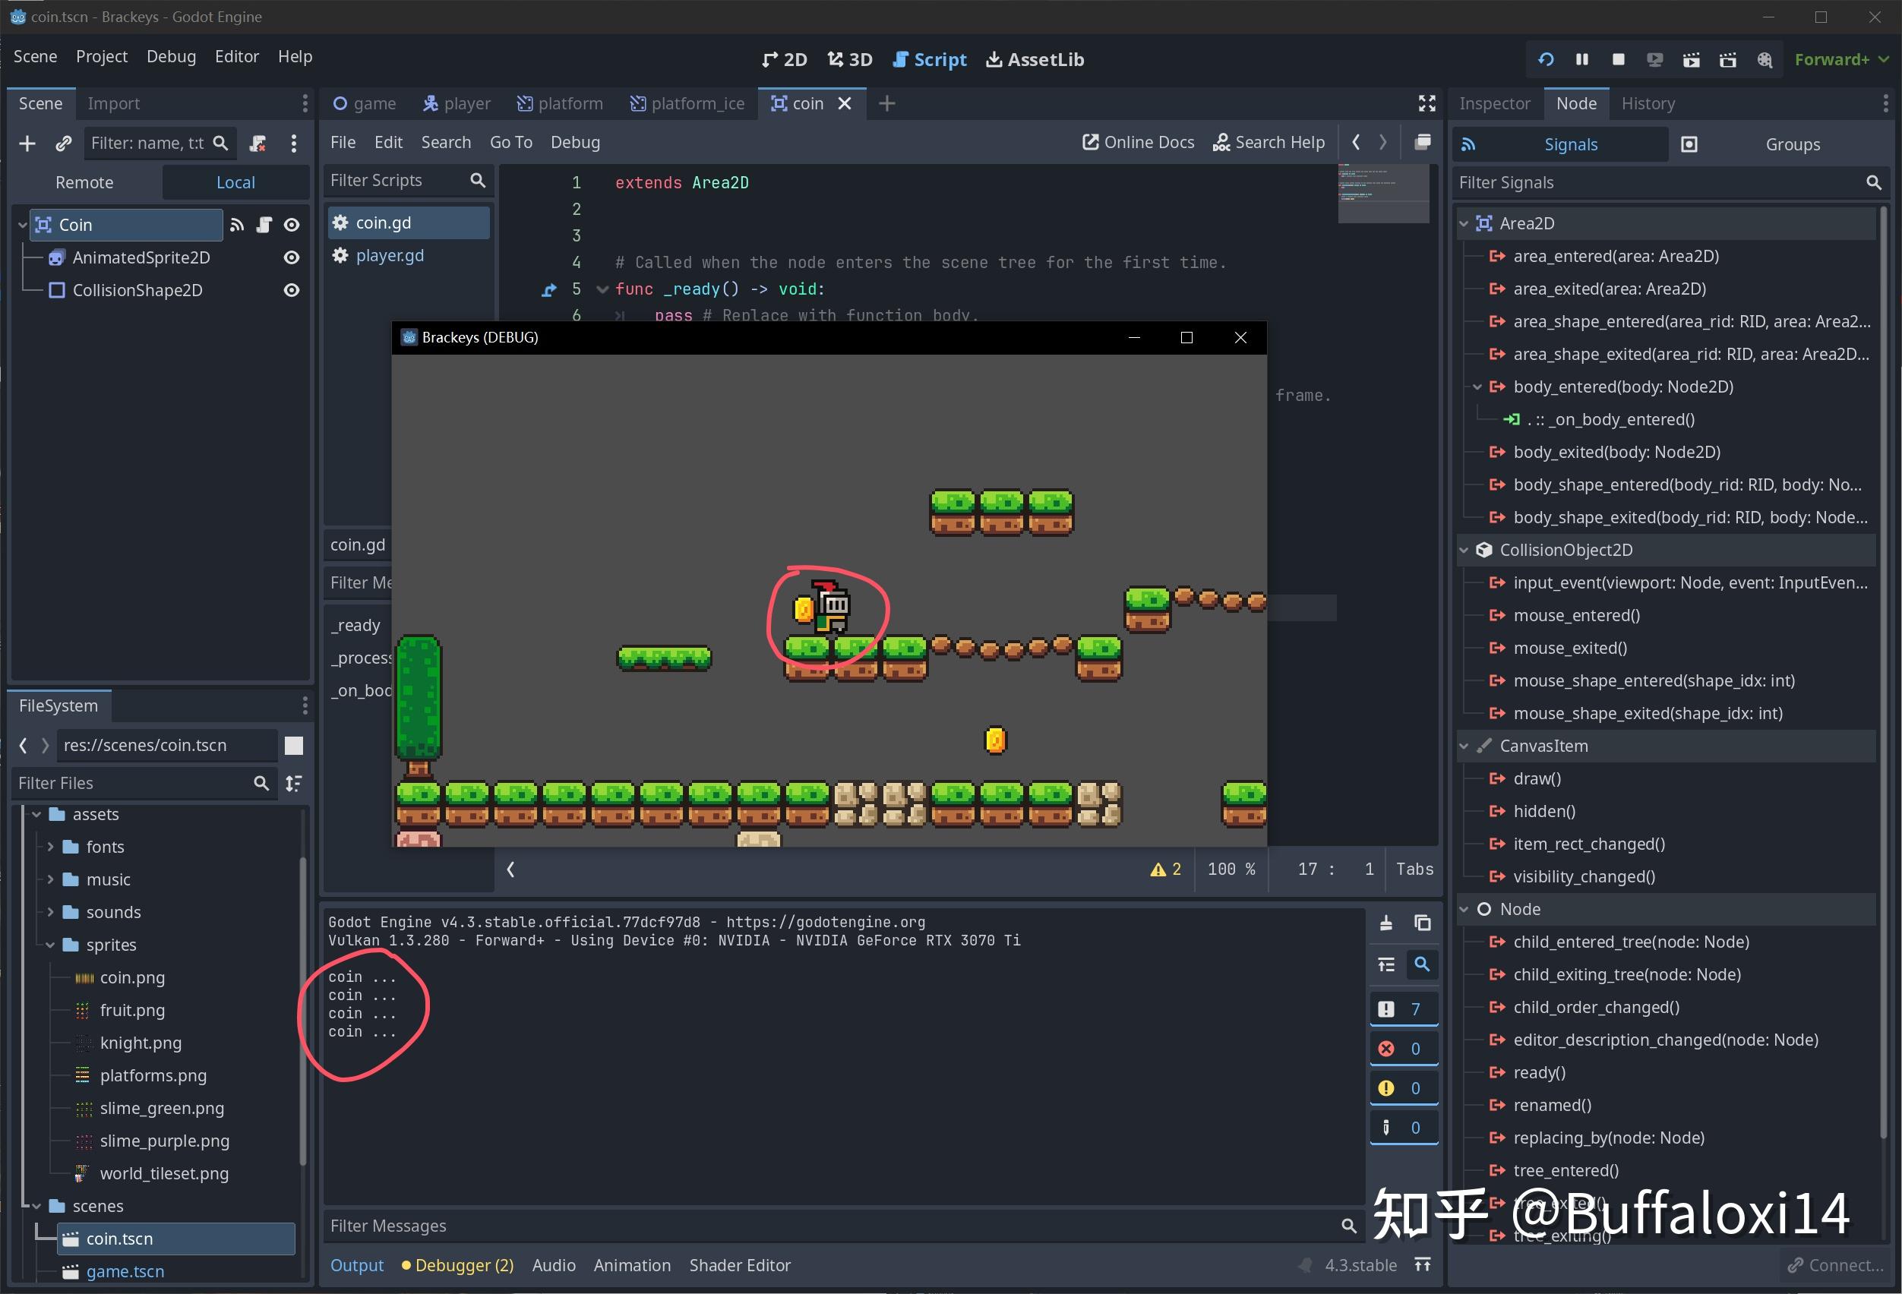The image size is (1902, 1294).
Task: Collapse the Area2D signals group
Action: (x=1464, y=223)
